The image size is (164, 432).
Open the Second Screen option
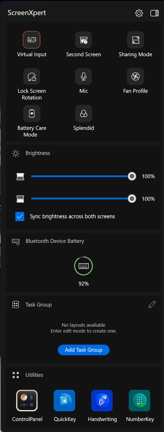pyautogui.click(x=84, y=40)
